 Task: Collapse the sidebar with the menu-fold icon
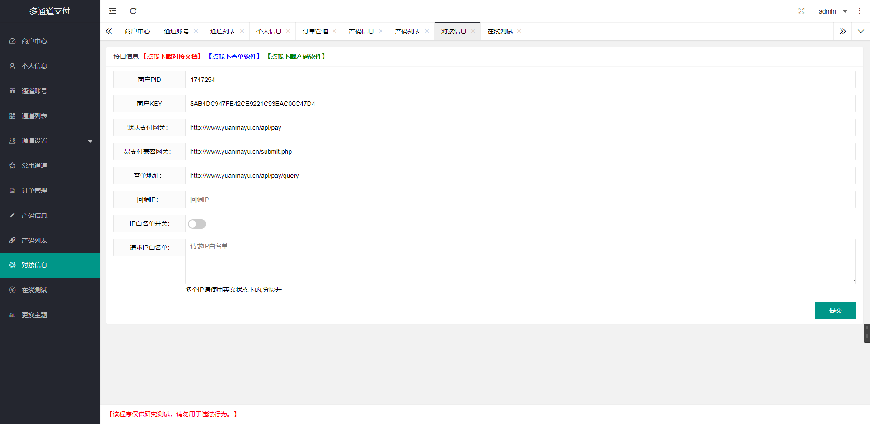pyautogui.click(x=112, y=11)
